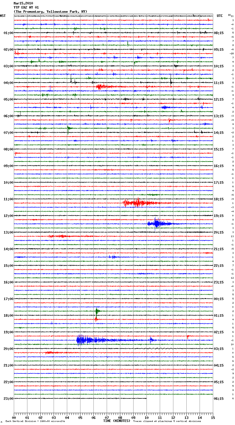Click the 'DC' offset column header
Image resolution: width=235 pixels, height=425 pixels.
coord(230,15)
